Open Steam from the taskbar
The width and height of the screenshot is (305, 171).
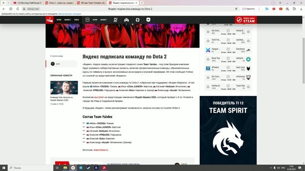coord(89,168)
